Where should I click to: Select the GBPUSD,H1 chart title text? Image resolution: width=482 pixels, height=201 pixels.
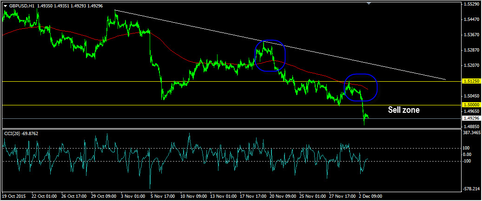point(21,6)
